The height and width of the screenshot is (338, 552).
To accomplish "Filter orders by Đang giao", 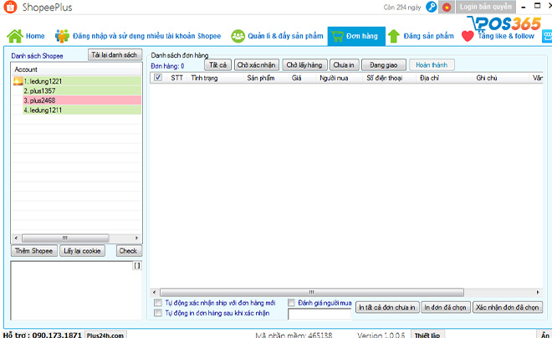I will point(384,65).
